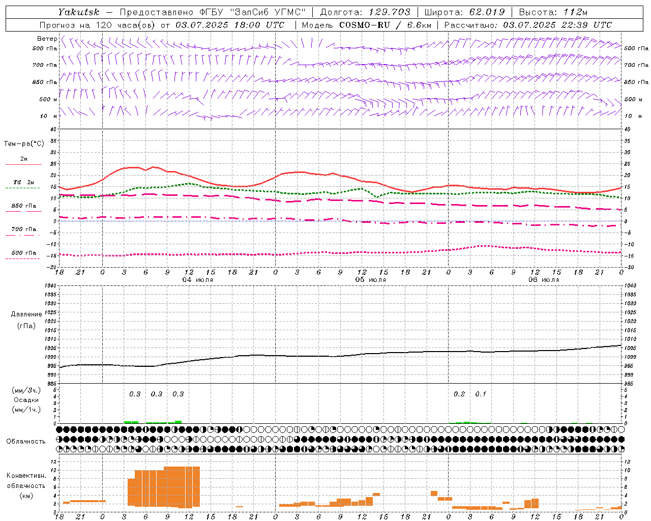Click the '04 июля' date label
Screen dimensions: 651x521
pyautogui.click(x=198, y=280)
